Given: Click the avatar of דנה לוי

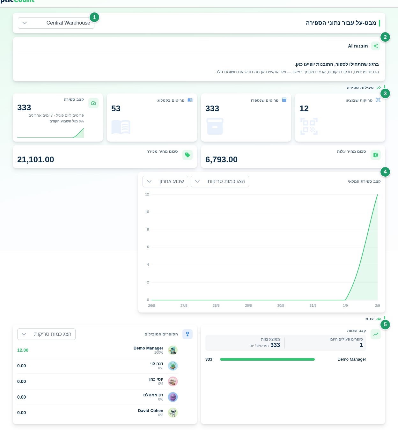Looking at the screenshot, I should [x=173, y=366].
